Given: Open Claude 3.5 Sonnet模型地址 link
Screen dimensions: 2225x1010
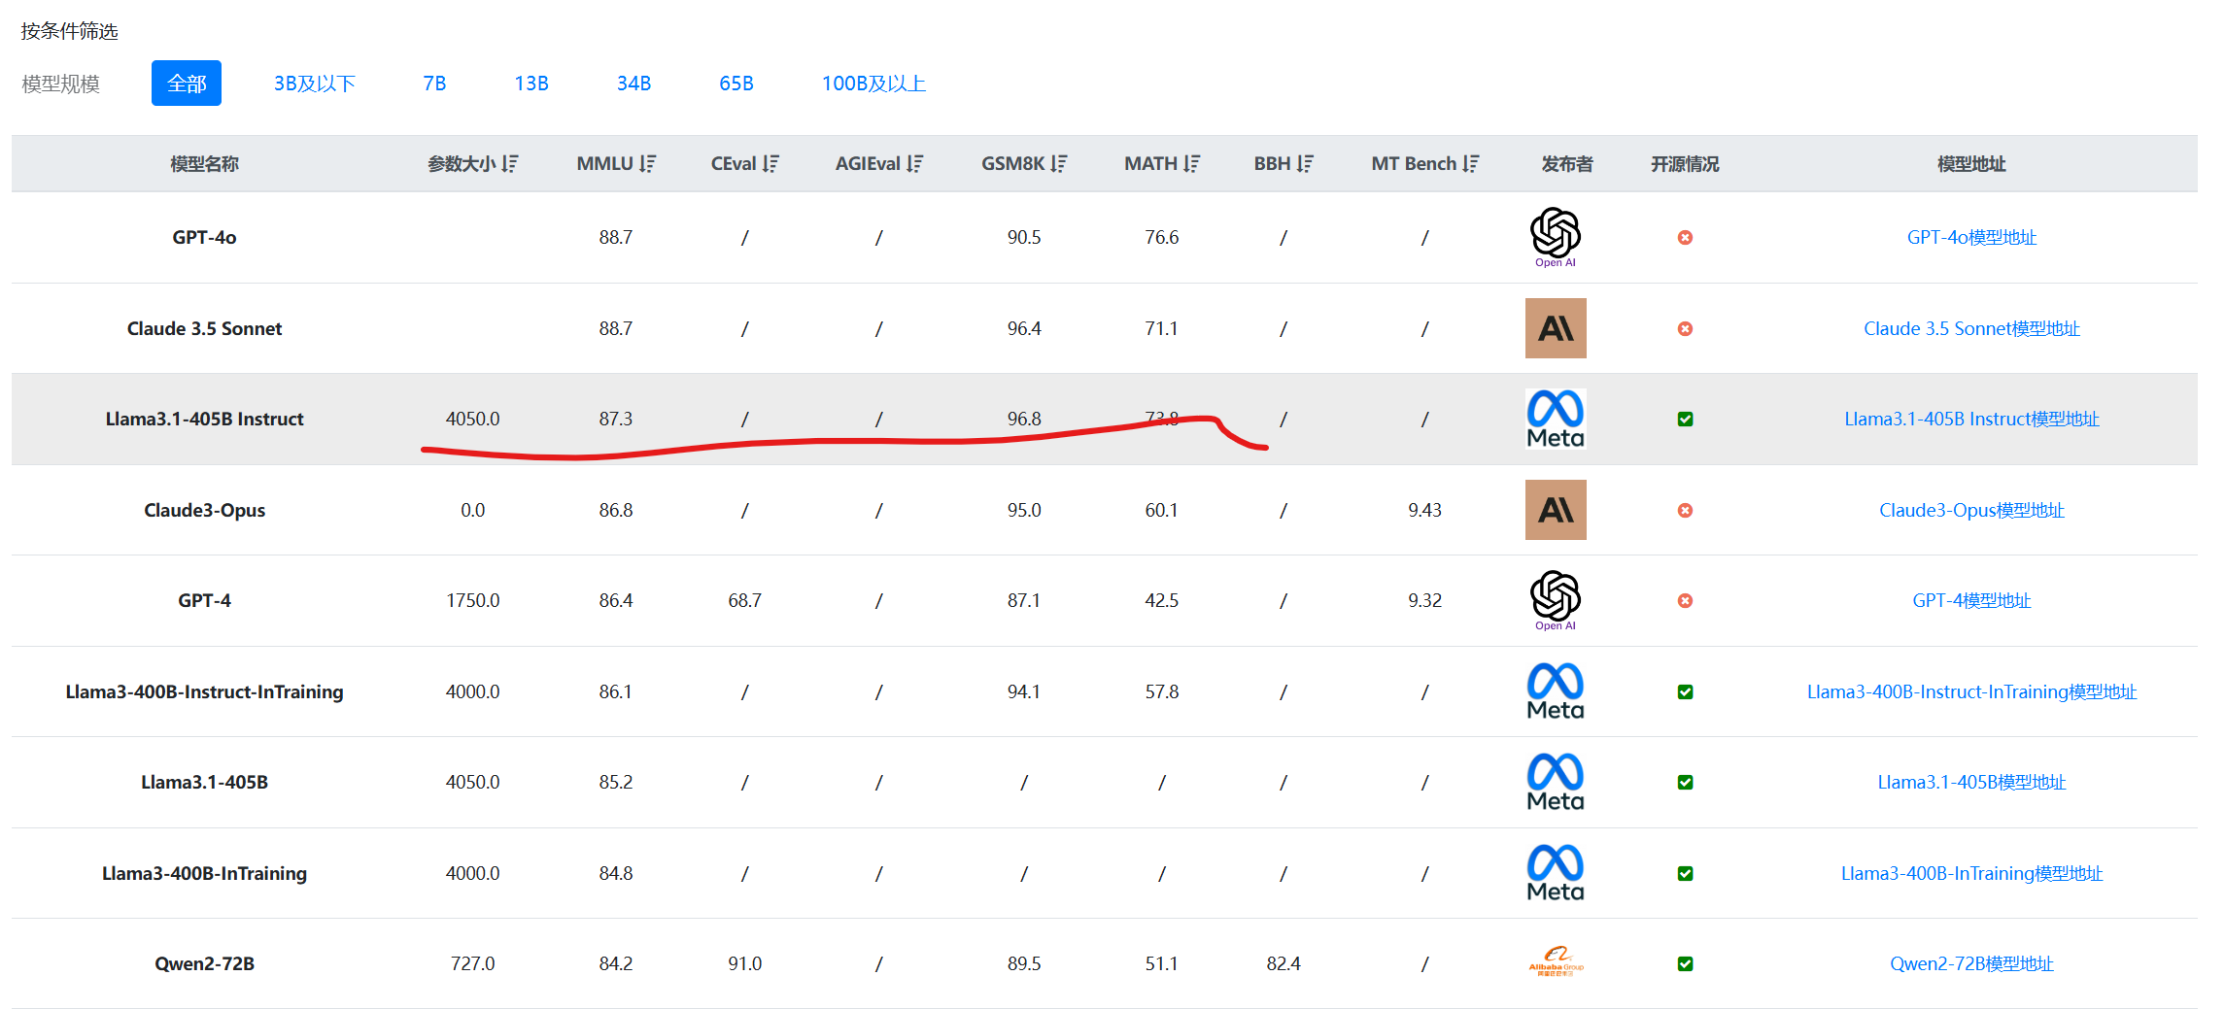Looking at the screenshot, I should pyautogui.click(x=1971, y=328).
